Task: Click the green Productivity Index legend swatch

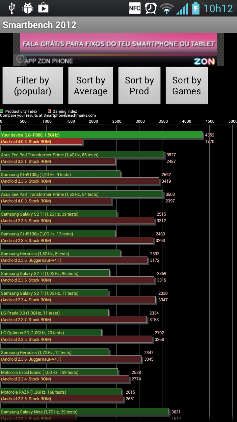Action: [2, 111]
